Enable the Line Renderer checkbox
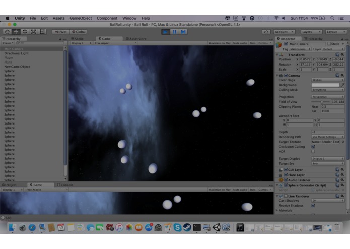This screenshot has height=249, width=350. point(286,196)
